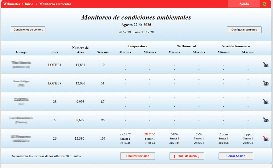Click week value 87

coord(103,101)
